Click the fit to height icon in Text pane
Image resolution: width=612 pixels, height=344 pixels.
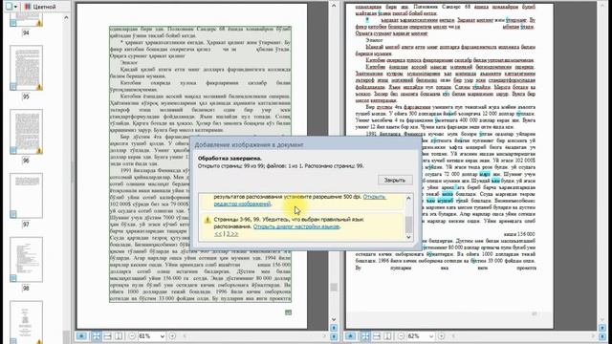(387, 335)
